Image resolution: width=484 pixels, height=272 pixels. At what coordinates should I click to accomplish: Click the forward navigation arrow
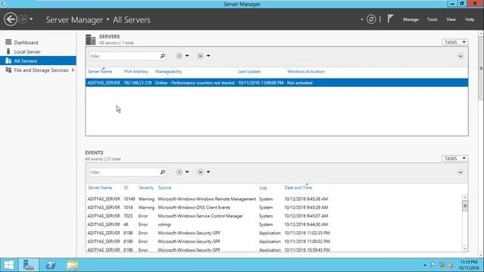[x=23, y=20]
